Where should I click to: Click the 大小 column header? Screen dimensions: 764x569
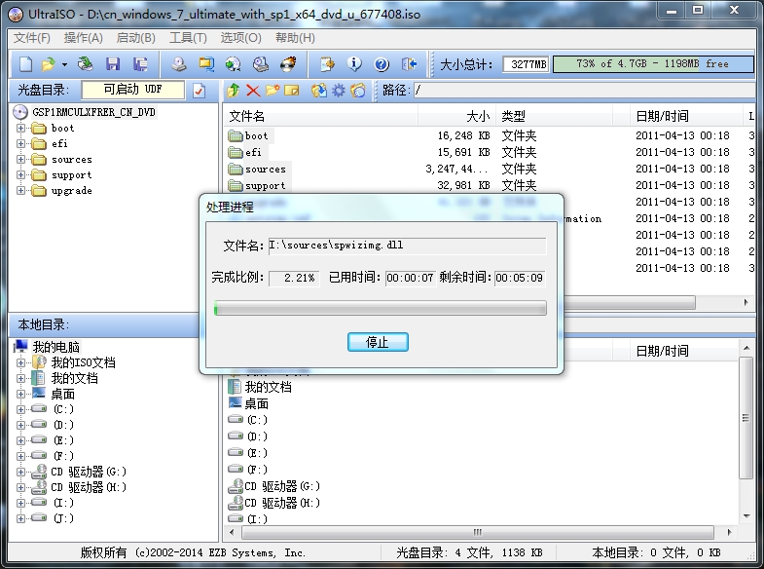(x=457, y=116)
